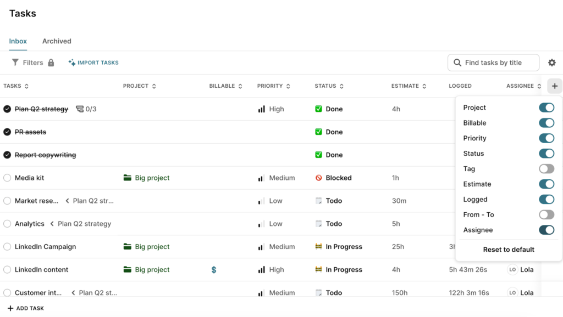Click the High priority icon for LinkedIn content
Viewport: 563px width, 317px height.
click(262, 270)
